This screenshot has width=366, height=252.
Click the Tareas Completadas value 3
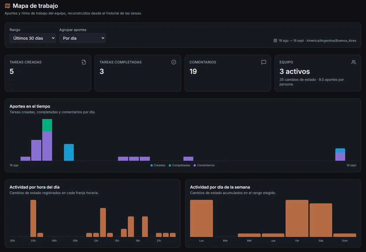102,72
